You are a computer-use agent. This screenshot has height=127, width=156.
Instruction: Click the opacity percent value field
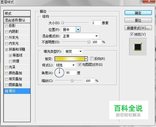point(96,42)
